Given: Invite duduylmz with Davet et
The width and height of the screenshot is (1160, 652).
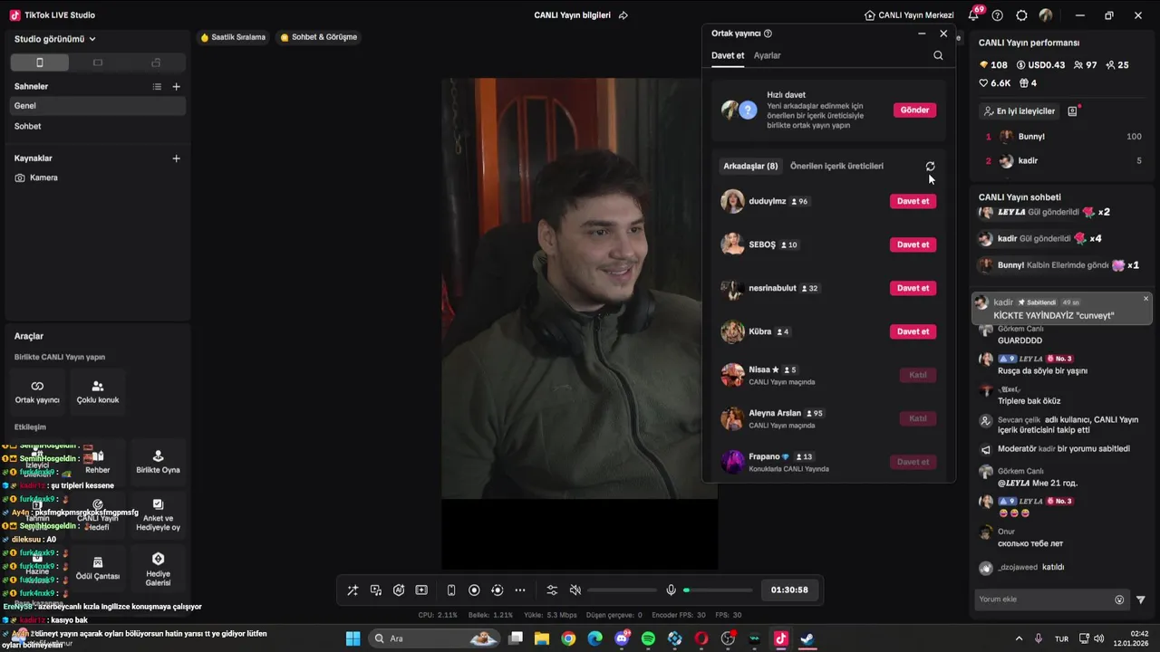Looking at the screenshot, I should click(913, 201).
